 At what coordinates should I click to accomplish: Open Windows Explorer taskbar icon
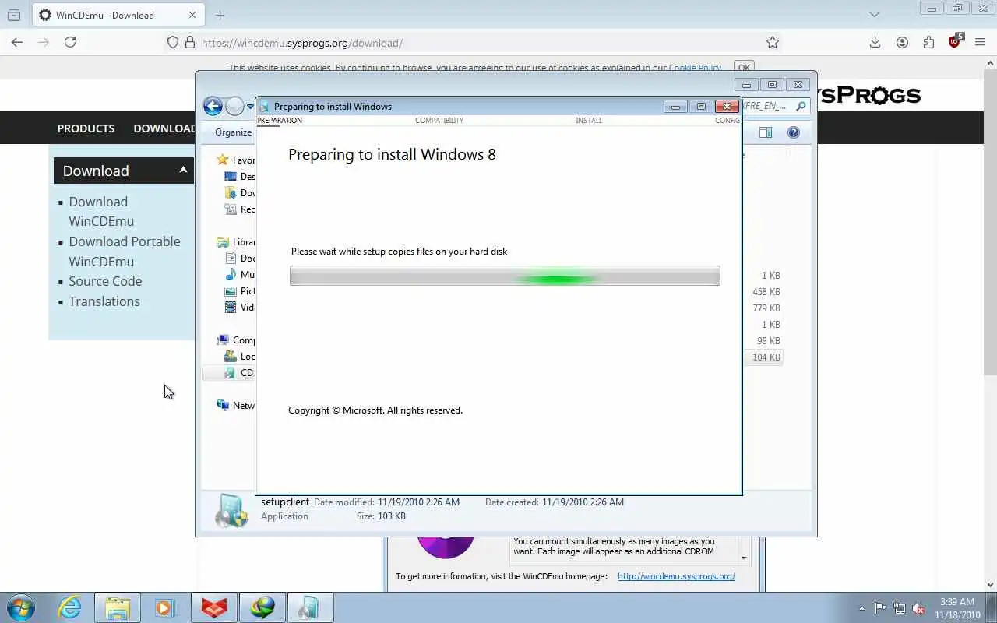(x=118, y=607)
